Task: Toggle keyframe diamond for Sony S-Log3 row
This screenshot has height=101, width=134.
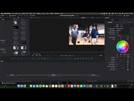Action: click(131, 30)
